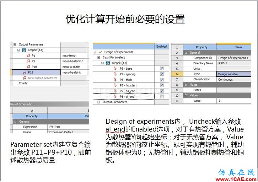Screen dimensions: 258x182
Task: Collapse the Values section in the properties table
Action: click(x=186, y=95)
